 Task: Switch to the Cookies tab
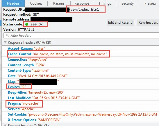pyautogui.click(x=36, y=3)
